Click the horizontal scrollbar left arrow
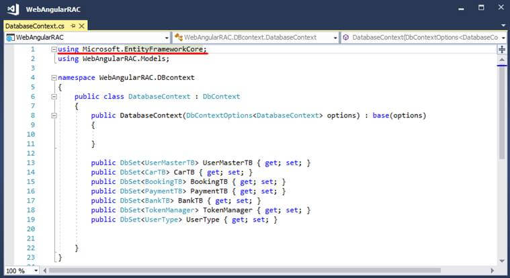The height and width of the screenshot is (278, 510). (45, 271)
